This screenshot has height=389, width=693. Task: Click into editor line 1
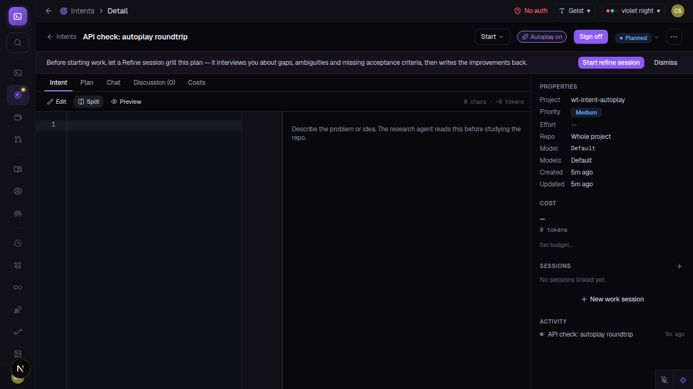click(x=154, y=125)
